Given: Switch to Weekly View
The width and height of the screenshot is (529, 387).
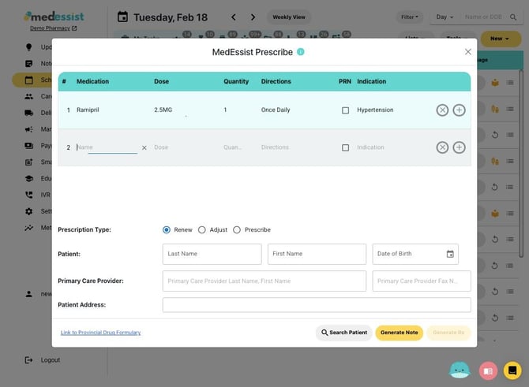Looking at the screenshot, I should point(287,17).
